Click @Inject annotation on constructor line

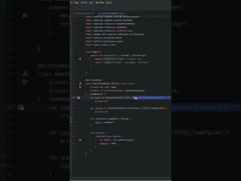pyautogui.click(x=116, y=84)
